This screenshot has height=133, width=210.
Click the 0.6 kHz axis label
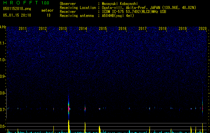click(2, 126)
